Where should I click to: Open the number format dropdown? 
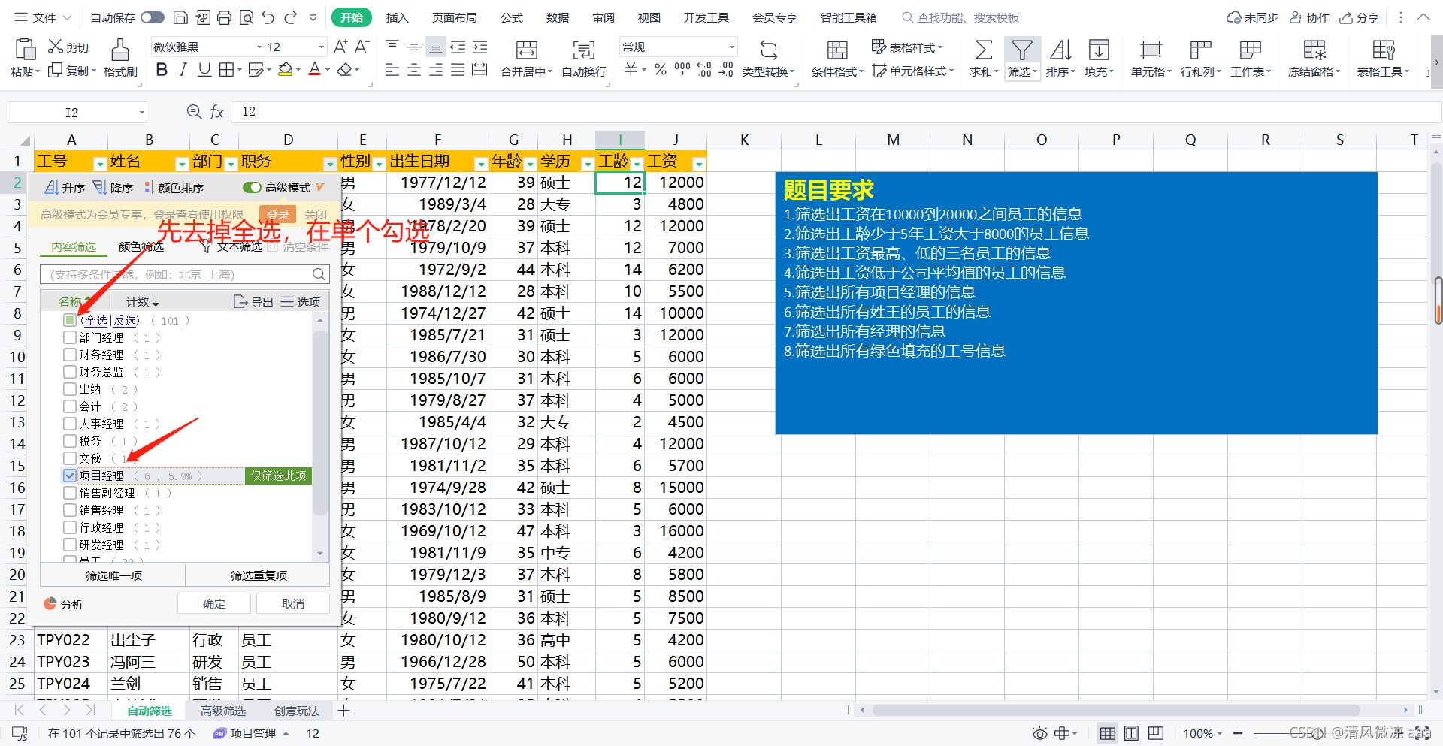(731, 47)
